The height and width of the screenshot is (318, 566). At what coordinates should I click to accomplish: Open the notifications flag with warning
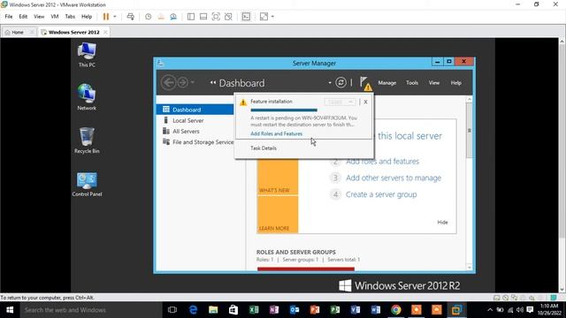365,83
